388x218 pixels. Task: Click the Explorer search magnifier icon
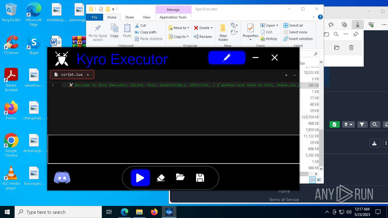click(316, 54)
